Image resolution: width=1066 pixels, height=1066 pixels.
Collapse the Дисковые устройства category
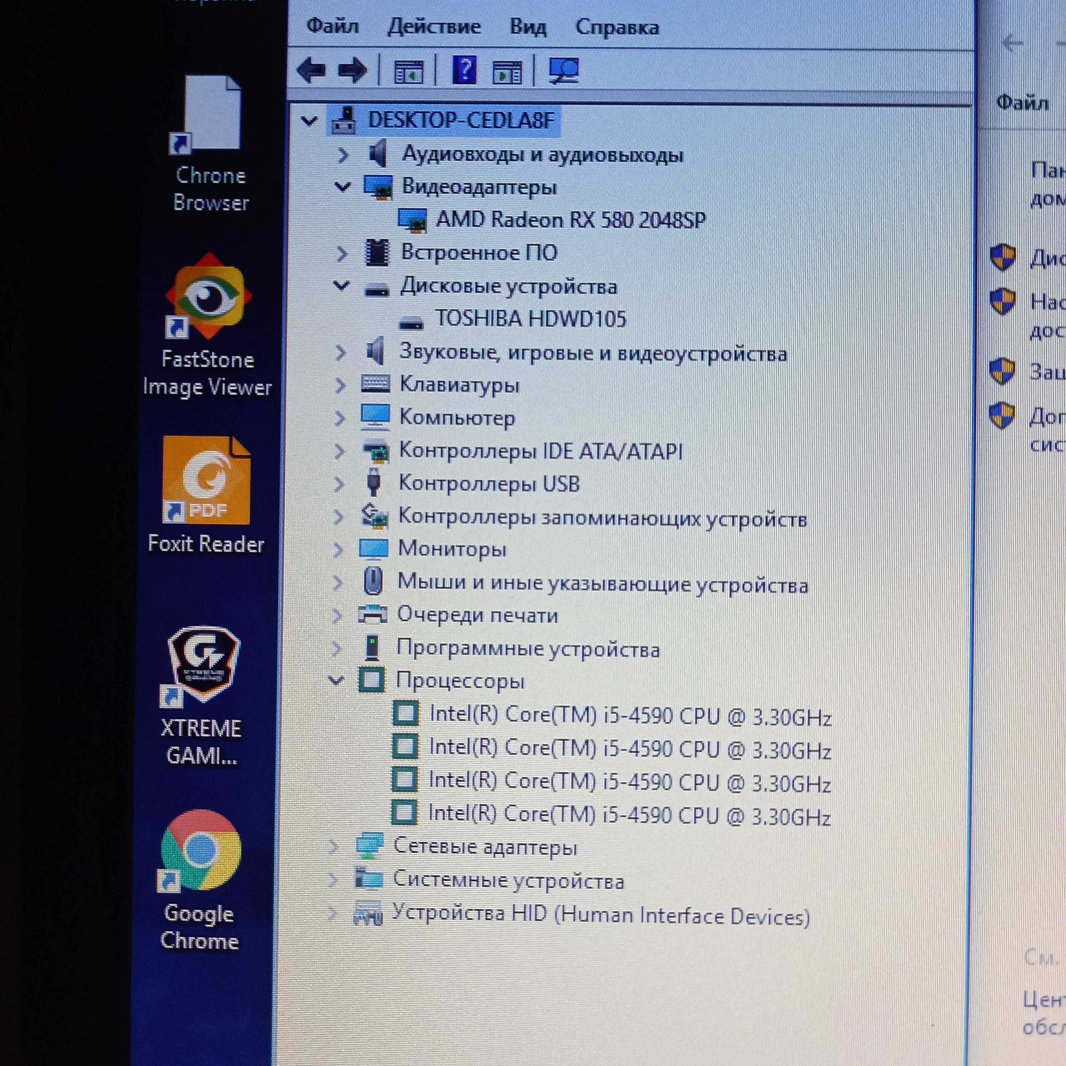tap(342, 285)
